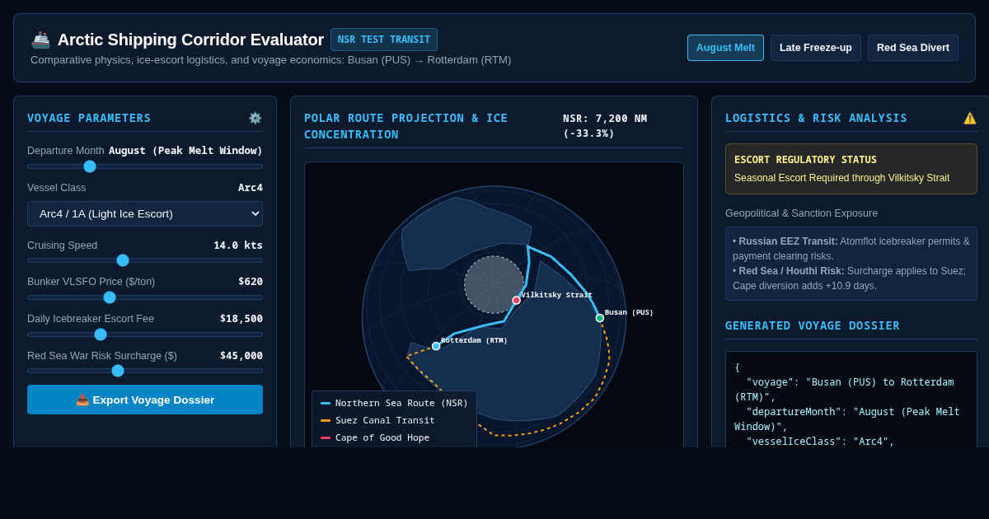The width and height of the screenshot is (989, 519).
Task: Select the August Melt scenario
Action: click(725, 48)
